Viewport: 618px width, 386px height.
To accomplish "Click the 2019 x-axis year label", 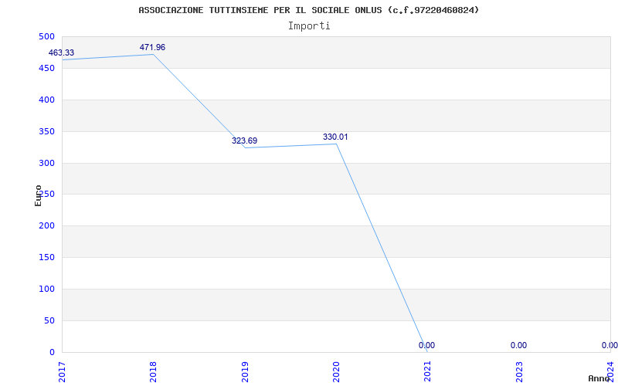I will pos(245,372).
